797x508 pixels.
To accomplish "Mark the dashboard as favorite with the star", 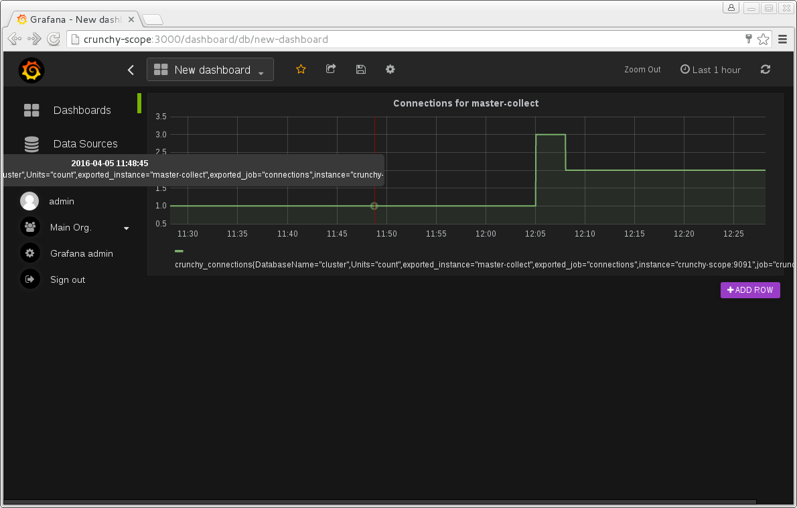I will (300, 69).
